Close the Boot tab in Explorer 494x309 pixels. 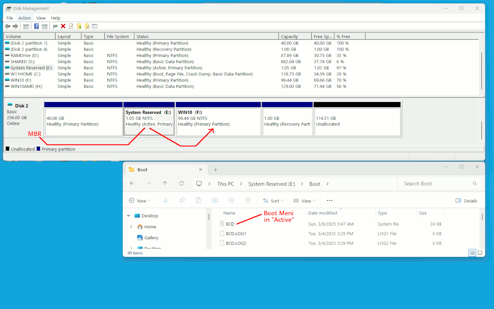200,170
